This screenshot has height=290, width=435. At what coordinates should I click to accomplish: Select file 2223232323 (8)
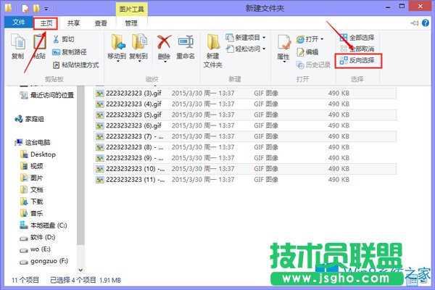click(x=245, y=147)
